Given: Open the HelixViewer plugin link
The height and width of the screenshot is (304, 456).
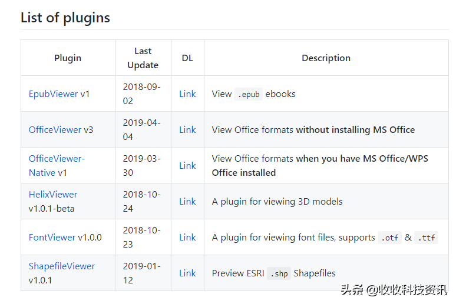Looking at the screenshot, I should (53, 194).
